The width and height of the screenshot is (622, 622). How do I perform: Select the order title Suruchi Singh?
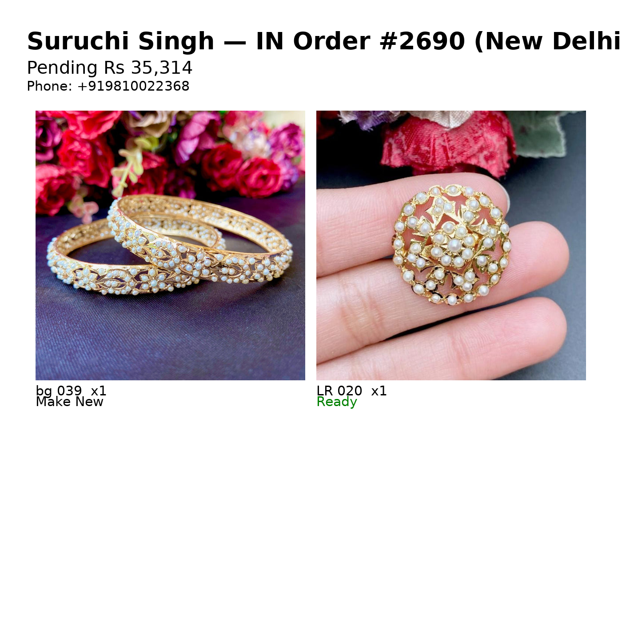[121, 41]
